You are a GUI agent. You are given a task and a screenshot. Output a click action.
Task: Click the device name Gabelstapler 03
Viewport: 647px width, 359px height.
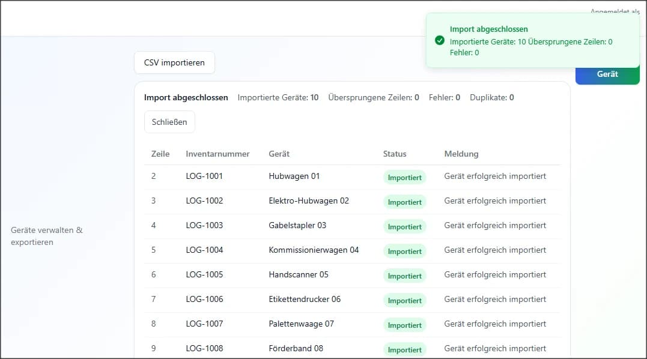pos(297,226)
